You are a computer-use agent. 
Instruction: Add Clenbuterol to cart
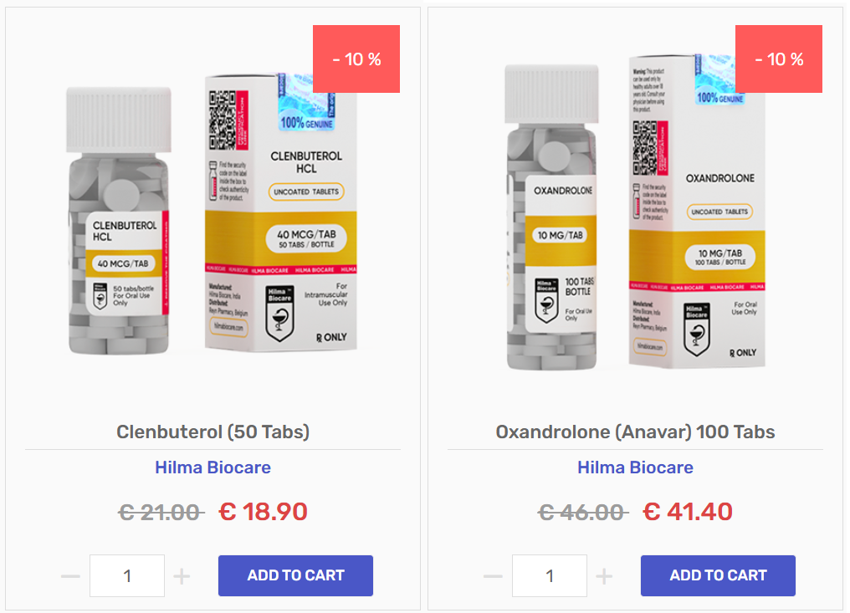point(295,575)
